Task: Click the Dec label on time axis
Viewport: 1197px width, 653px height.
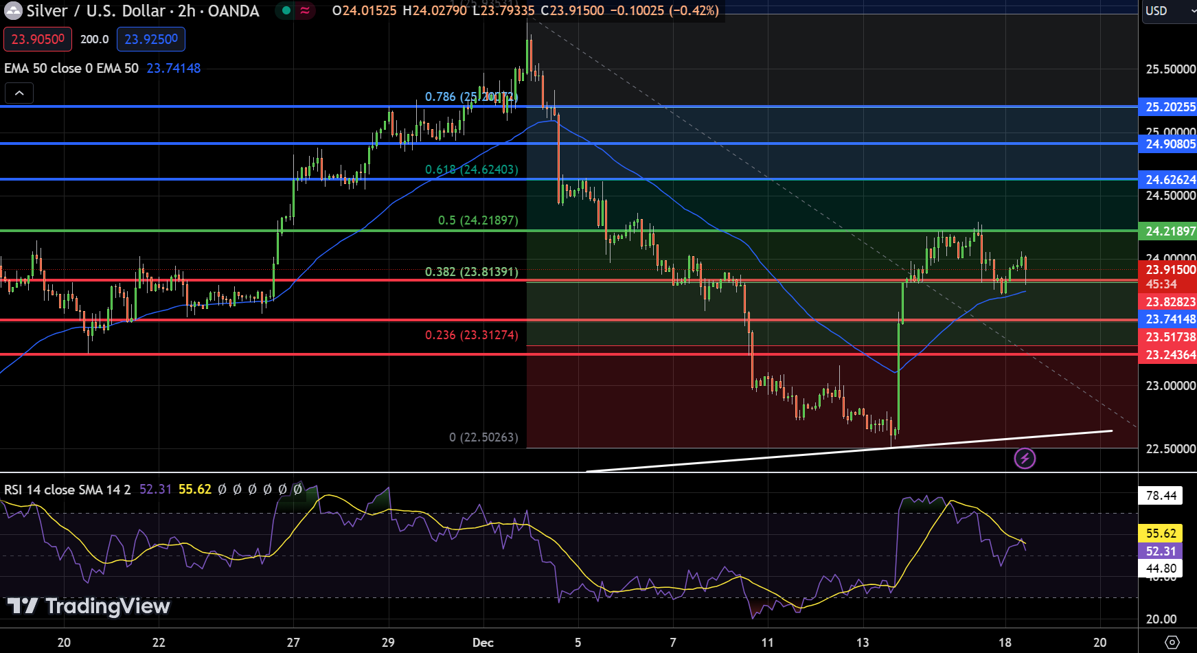Action: (x=483, y=643)
